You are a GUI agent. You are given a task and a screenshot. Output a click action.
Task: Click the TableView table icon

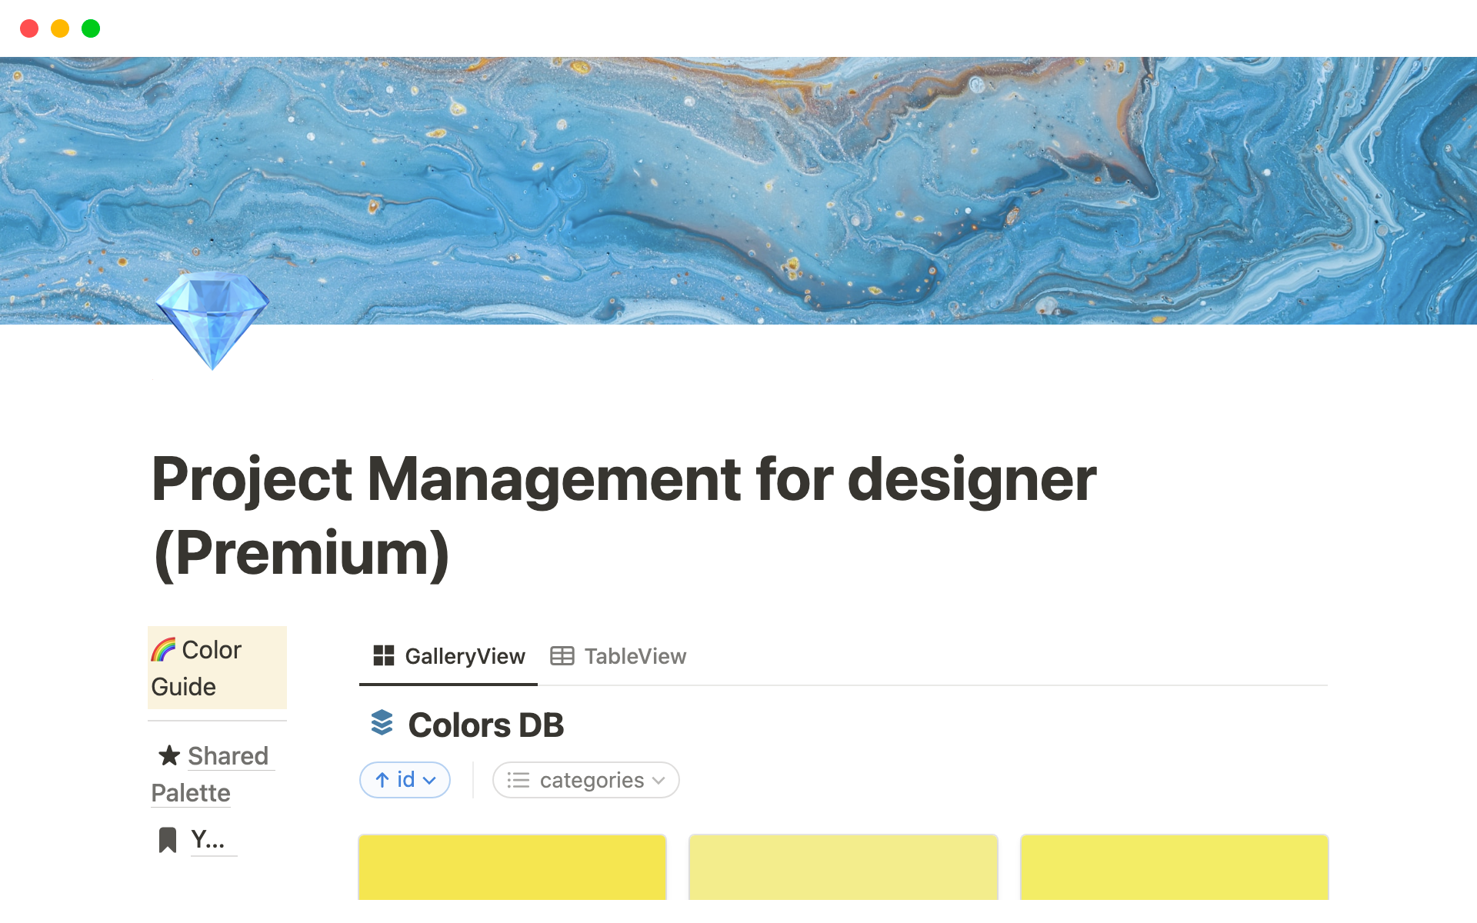click(x=562, y=656)
